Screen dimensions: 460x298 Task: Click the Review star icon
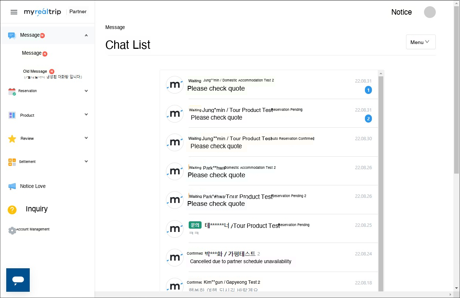point(12,139)
